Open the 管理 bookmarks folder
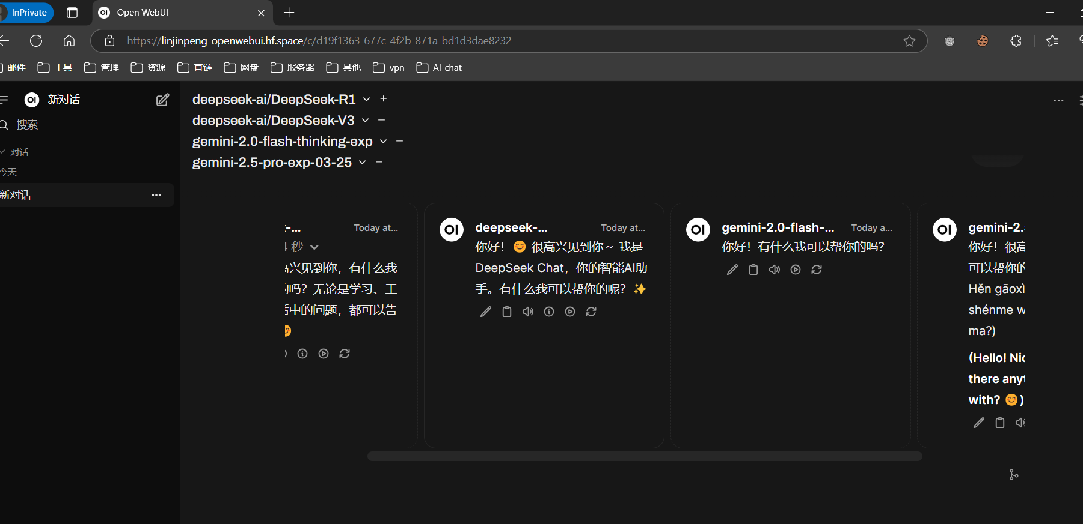Image resolution: width=1083 pixels, height=524 pixels. [102, 68]
